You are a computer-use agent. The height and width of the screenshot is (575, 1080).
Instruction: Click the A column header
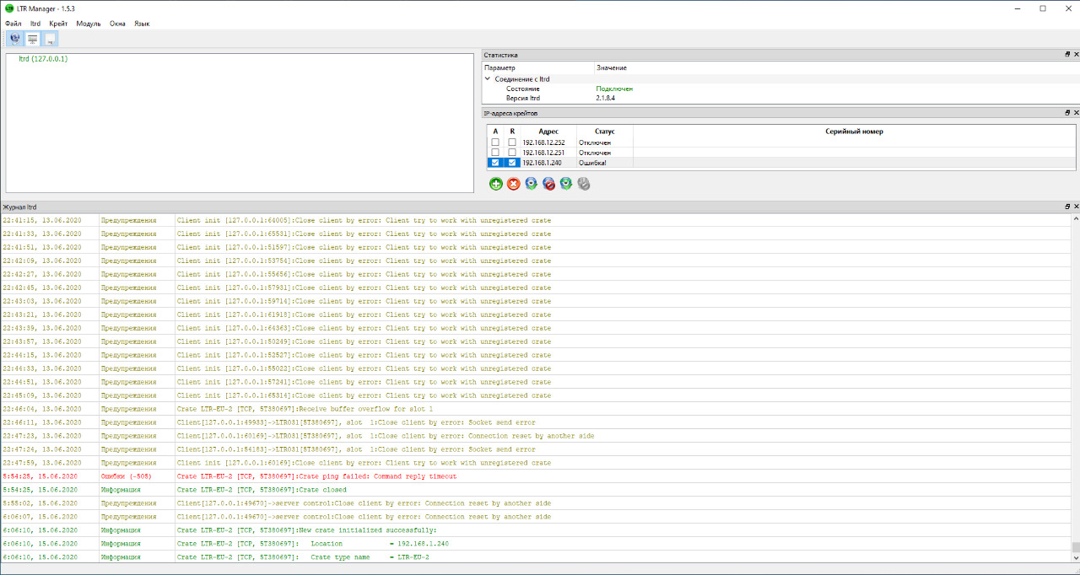[495, 132]
